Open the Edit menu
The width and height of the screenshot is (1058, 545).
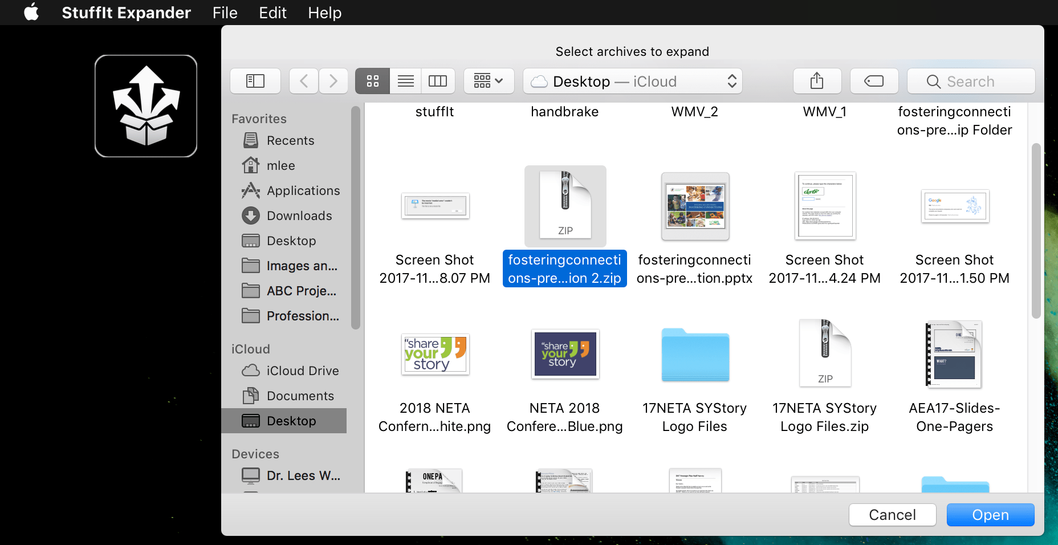coord(272,13)
